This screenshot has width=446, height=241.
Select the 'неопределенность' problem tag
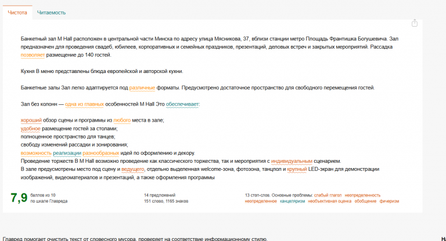[x=362, y=195]
